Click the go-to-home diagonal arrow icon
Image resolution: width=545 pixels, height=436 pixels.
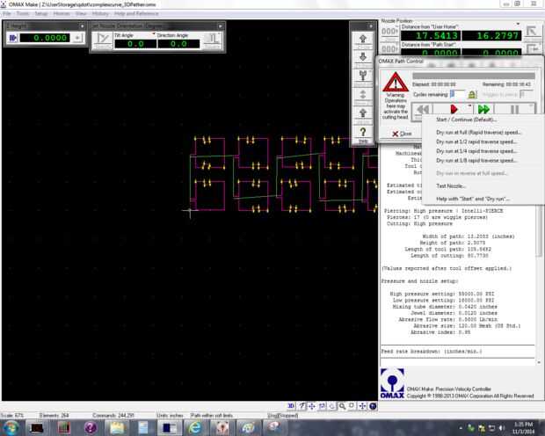click(531, 32)
